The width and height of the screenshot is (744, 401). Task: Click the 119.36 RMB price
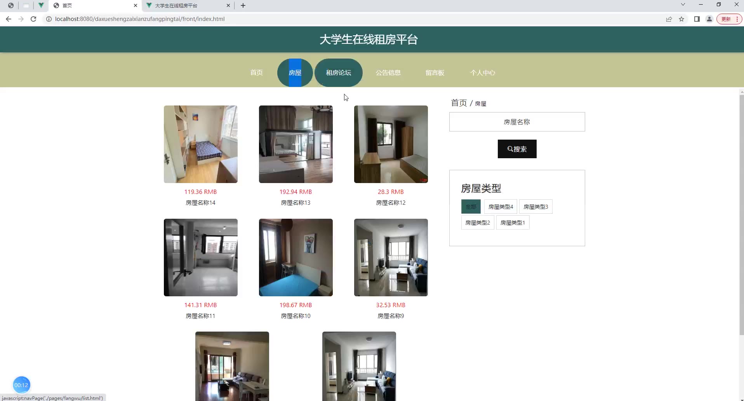[x=201, y=192]
